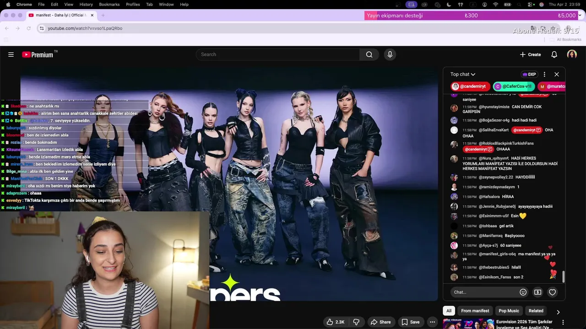Screen dimensions: 586x329
Task: Focus the YouTube search field
Action: tap(278, 54)
